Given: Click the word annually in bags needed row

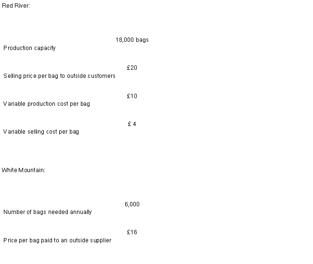Looking at the screenshot, I should [x=81, y=212].
